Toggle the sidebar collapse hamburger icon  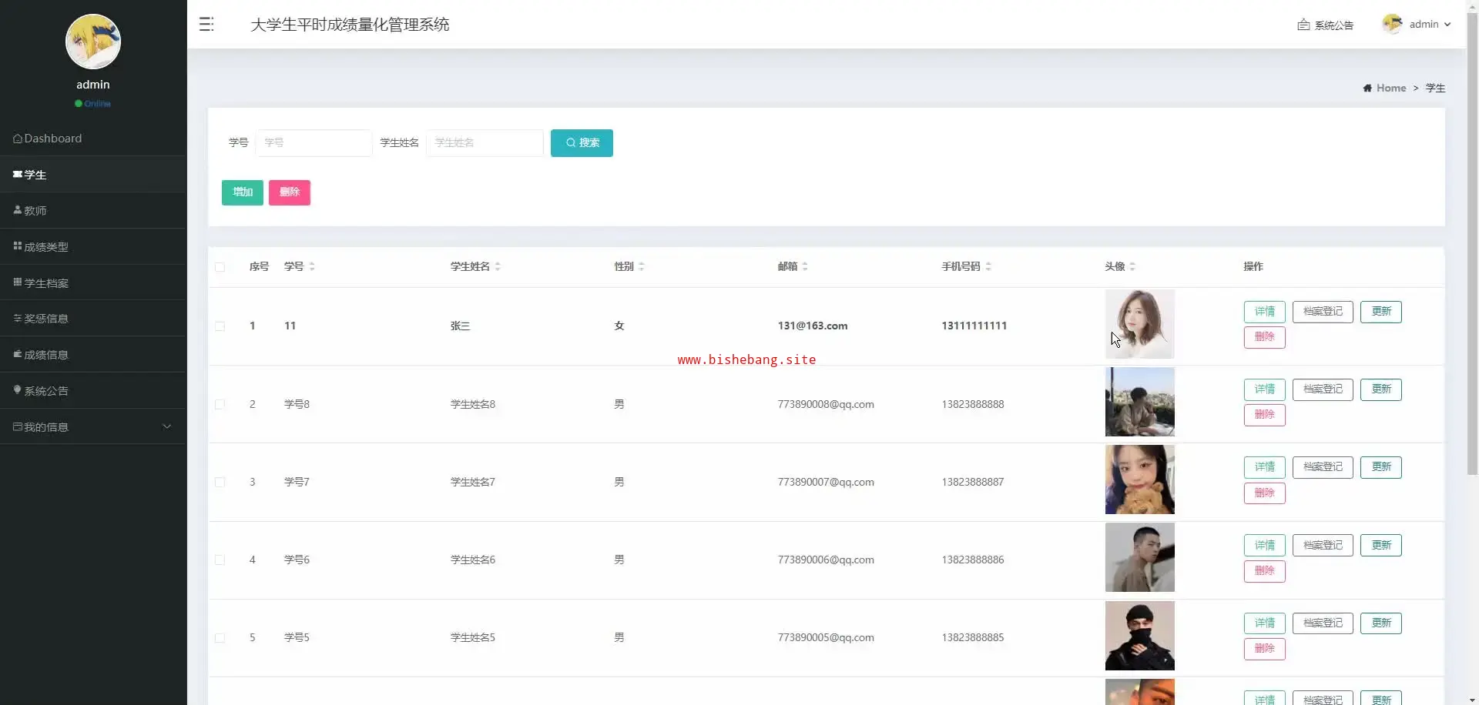[x=206, y=25]
